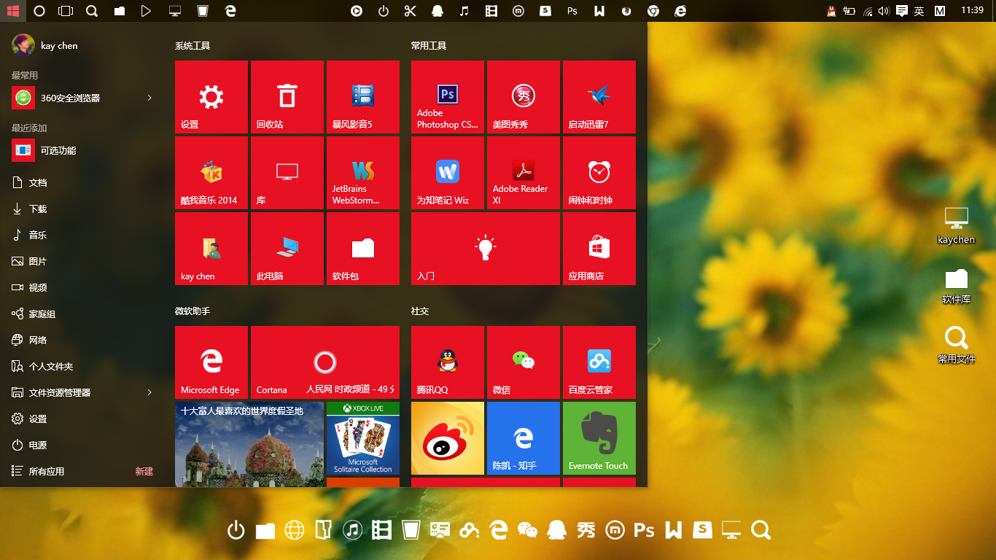Expand the 文件资源管理器 submenu arrow

pos(149,392)
